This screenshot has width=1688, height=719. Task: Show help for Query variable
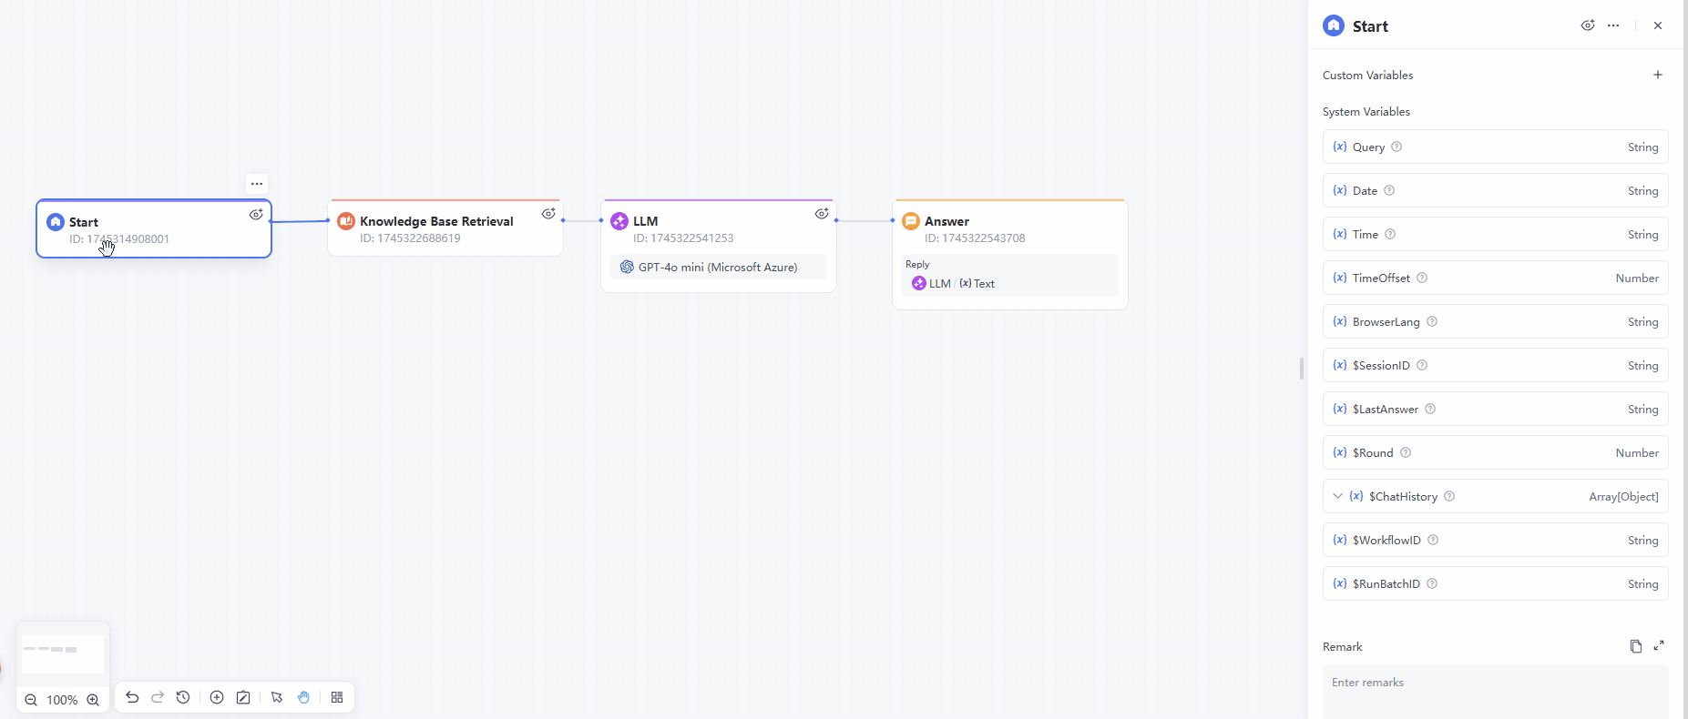click(x=1396, y=147)
